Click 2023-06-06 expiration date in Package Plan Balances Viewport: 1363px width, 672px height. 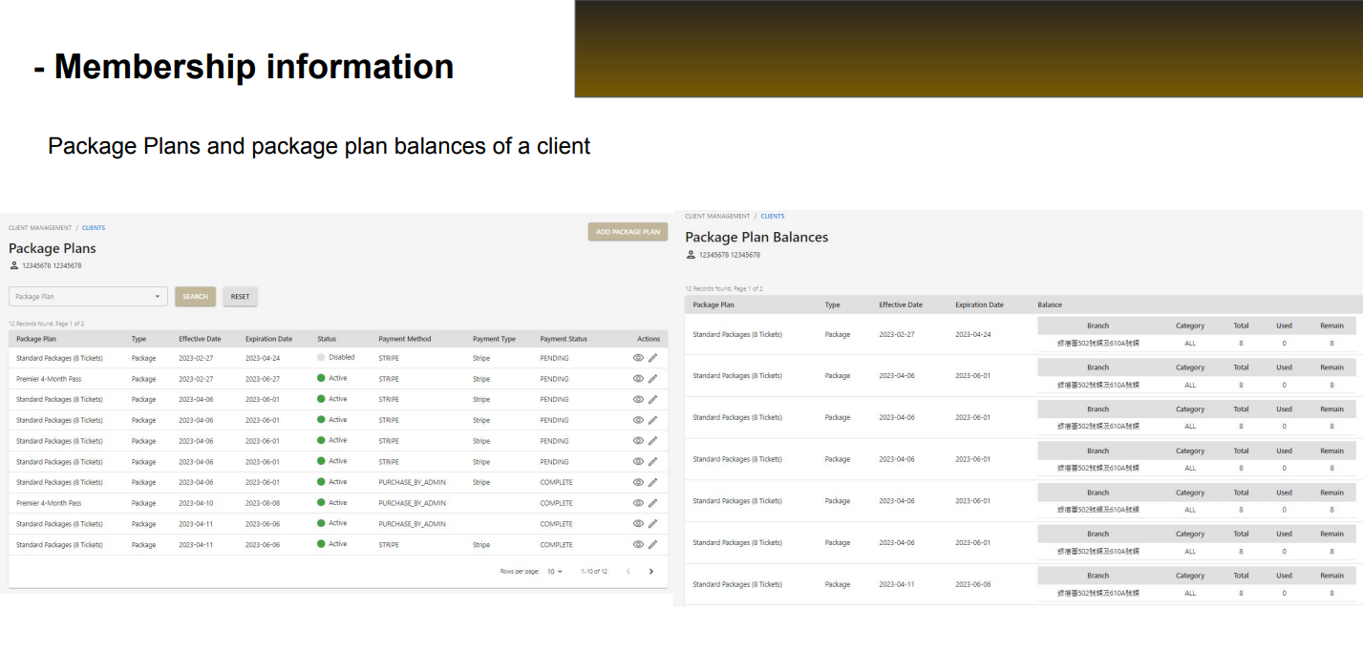click(x=973, y=584)
